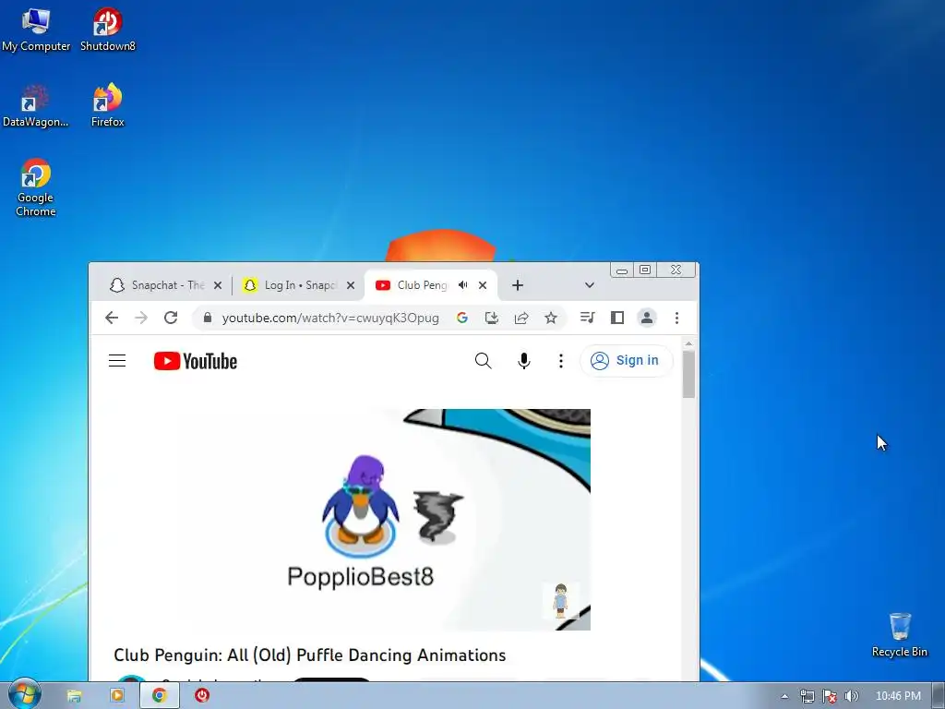Open a new tab with plus button
The height and width of the screenshot is (709, 945).
(x=517, y=285)
